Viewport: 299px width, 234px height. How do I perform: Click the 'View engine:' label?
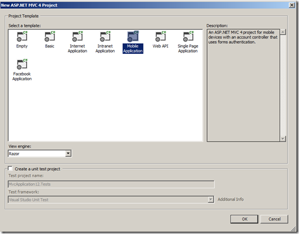pyautogui.click(x=20, y=146)
